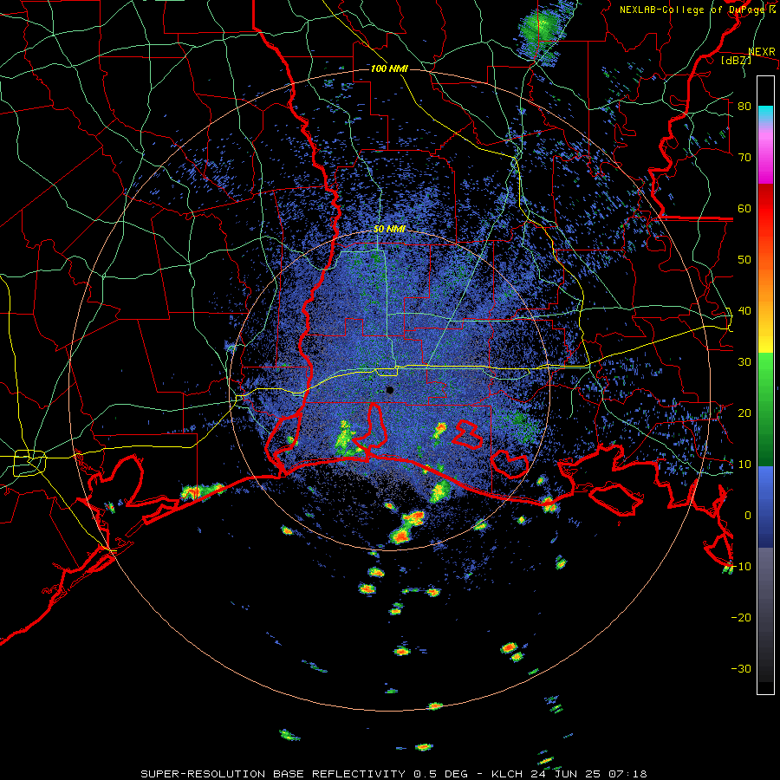The width and height of the screenshot is (780, 780).
Task: Click the 80 value on dBZ scale
Action: tap(744, 106)
